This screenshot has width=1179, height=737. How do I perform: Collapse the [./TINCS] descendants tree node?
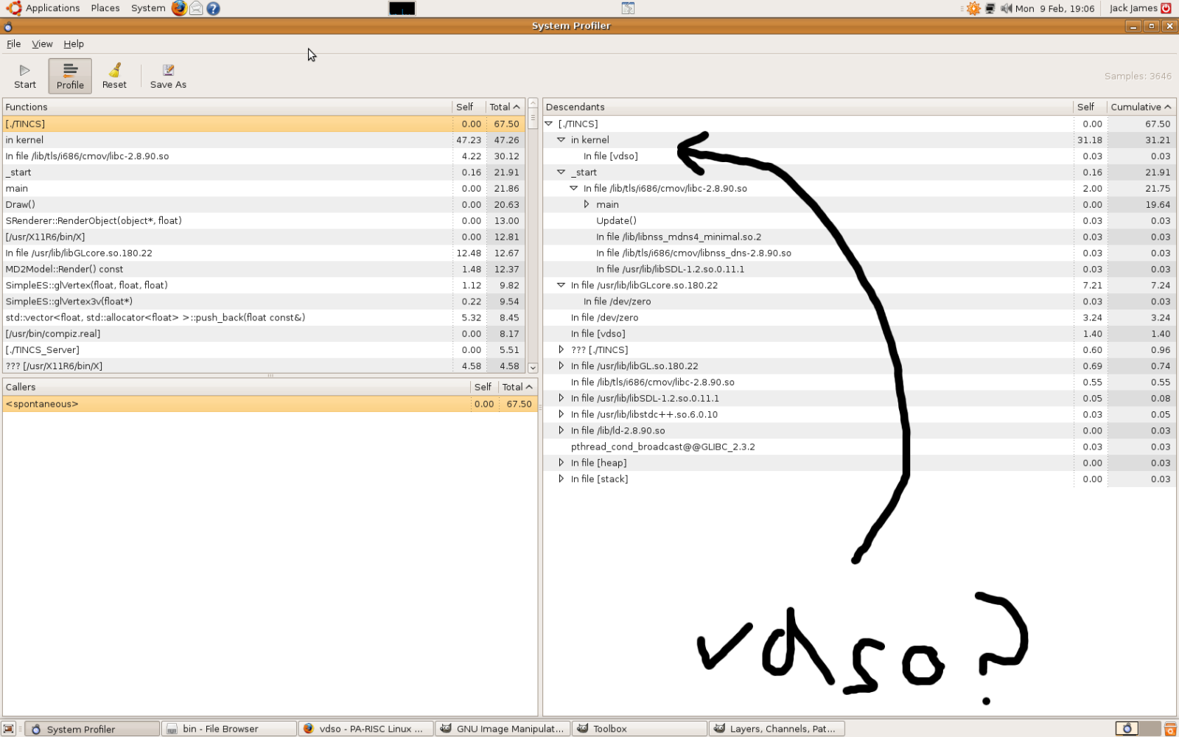tap(549, 124)
